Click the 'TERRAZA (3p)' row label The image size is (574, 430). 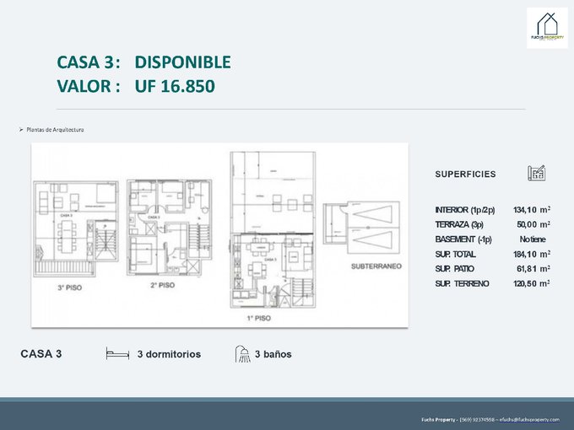pyautogui.click(x=459, y=224)
